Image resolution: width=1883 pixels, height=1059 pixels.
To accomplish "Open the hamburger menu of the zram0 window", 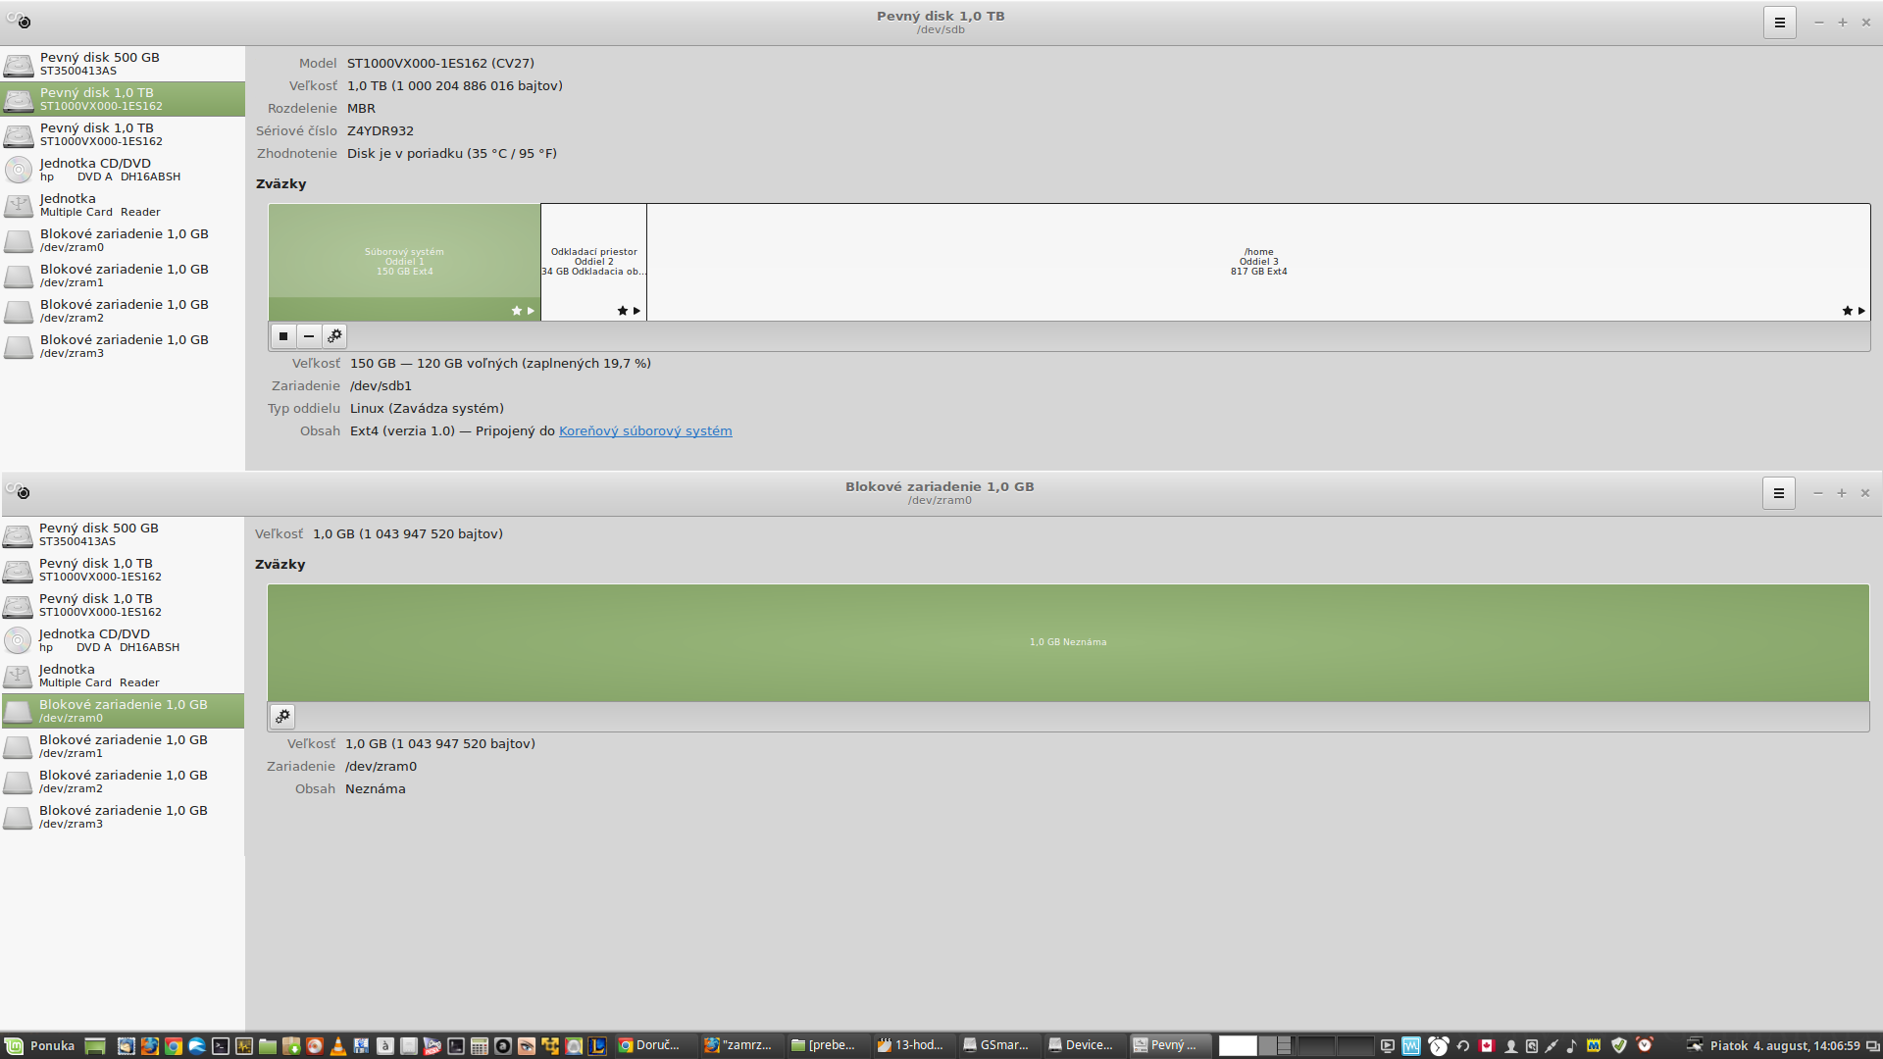I will coord(1778,493).
